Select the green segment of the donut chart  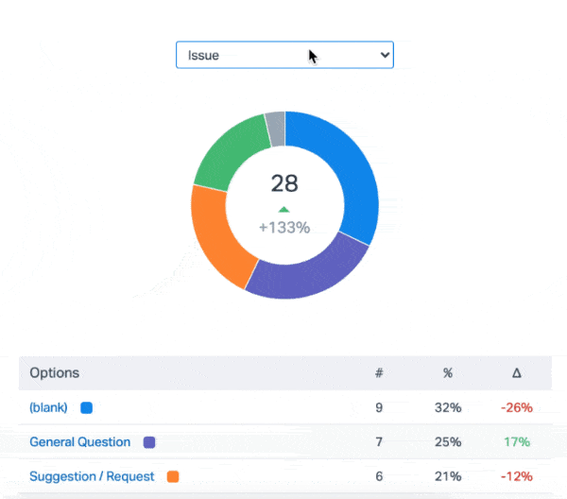[x=227, y=151]
